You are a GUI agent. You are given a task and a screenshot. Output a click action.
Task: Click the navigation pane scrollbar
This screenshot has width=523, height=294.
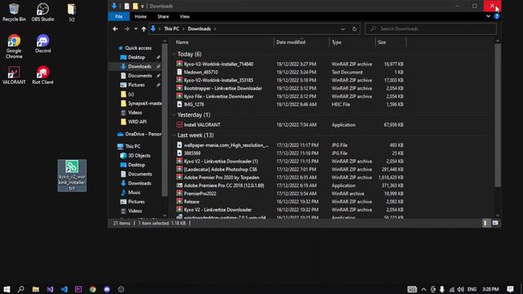164,120
